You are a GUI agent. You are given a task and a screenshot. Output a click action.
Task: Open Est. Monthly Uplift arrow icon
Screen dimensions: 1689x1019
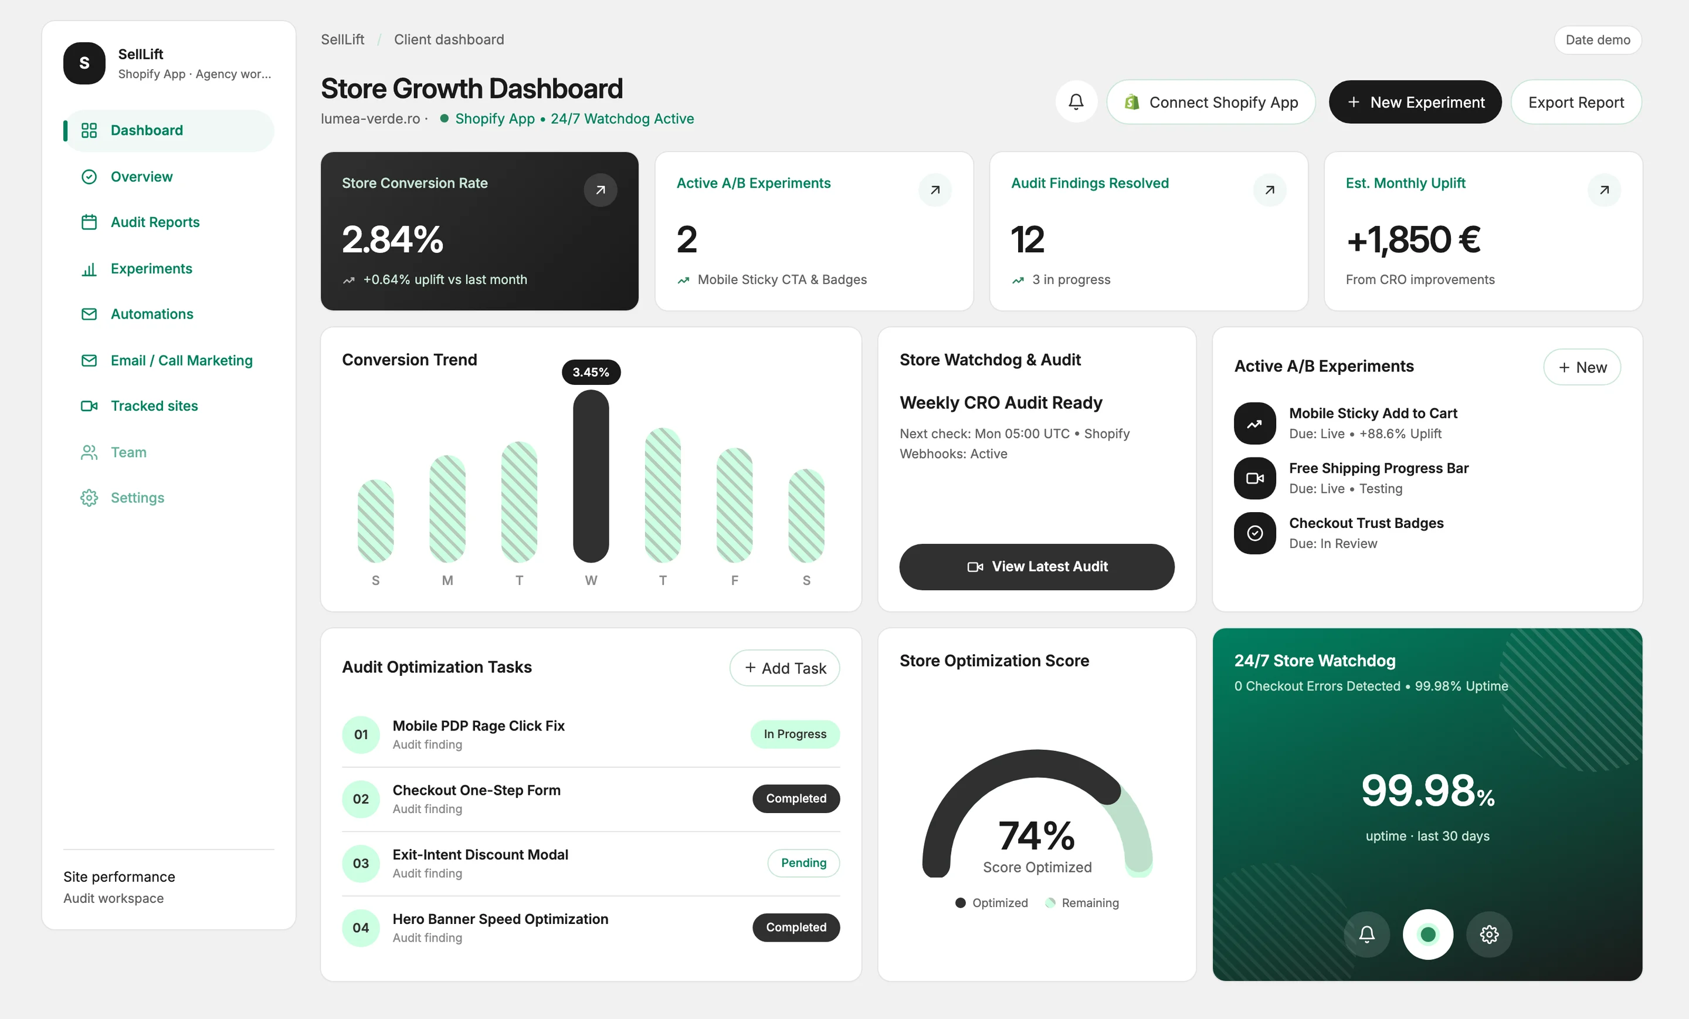tap(1604, 190)
